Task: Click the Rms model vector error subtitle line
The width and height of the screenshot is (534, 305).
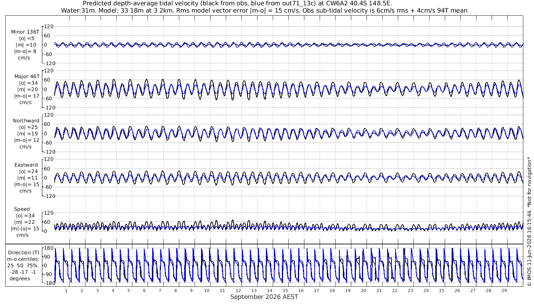Action: tap(264, 10)
